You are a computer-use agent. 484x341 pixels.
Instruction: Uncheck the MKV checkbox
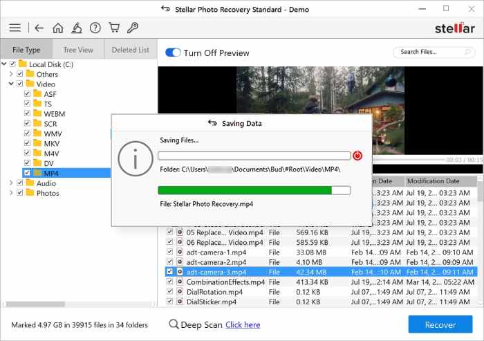coord(27,143)
